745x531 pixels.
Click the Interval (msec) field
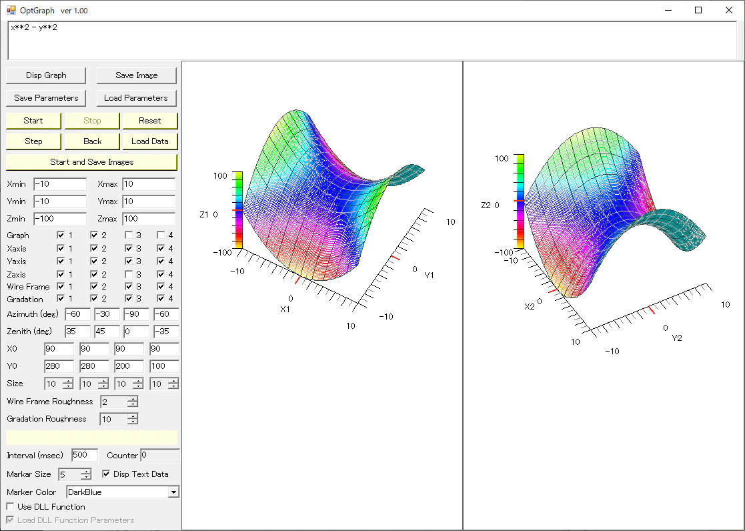(x=85, y=455)
